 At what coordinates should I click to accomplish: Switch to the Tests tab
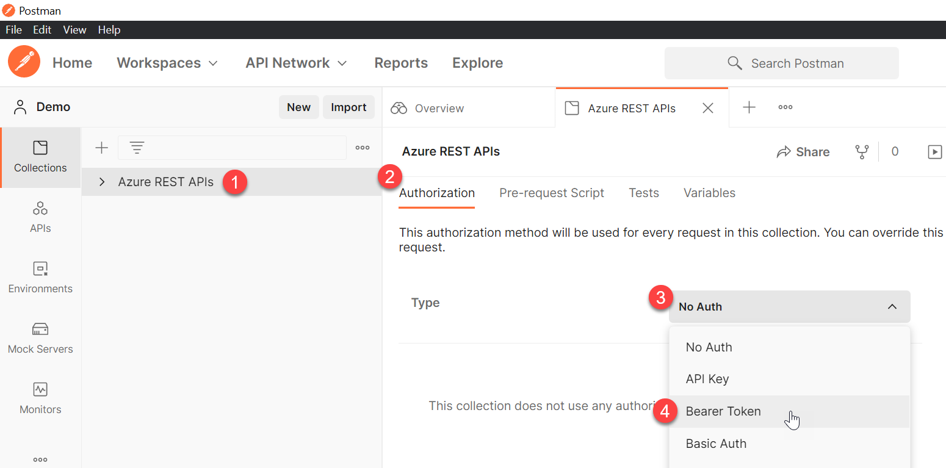pyautogui.click(x=644, y=193)
